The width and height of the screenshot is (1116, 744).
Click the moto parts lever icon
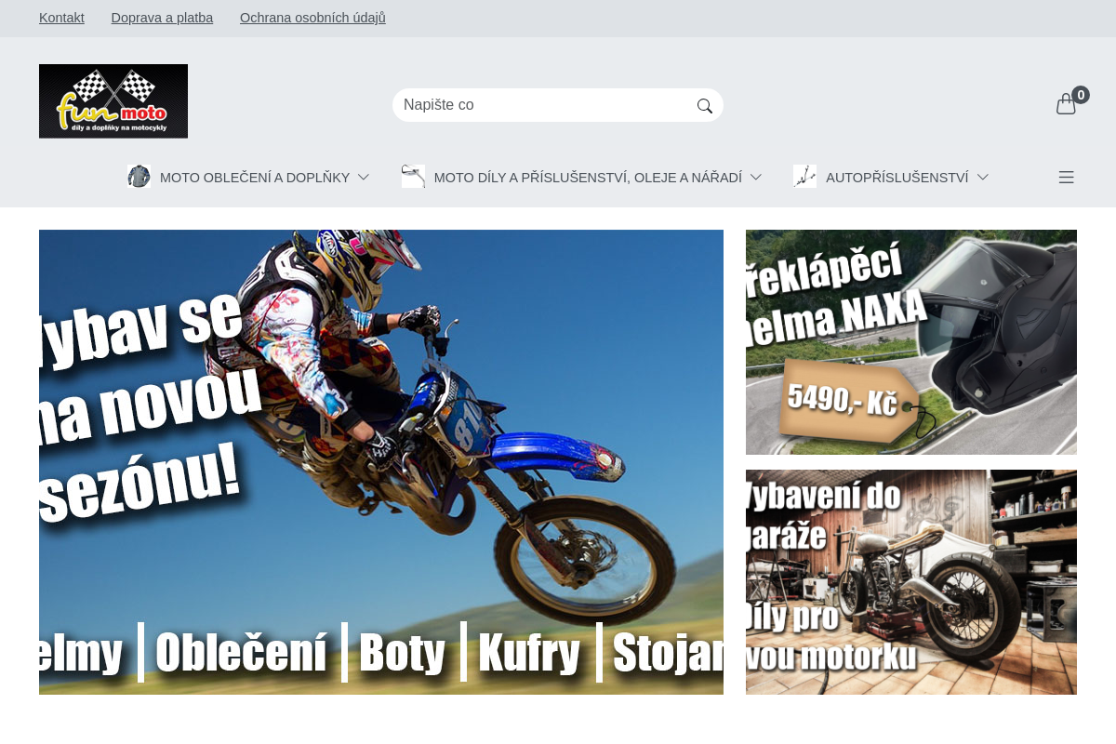pos(413,177)
